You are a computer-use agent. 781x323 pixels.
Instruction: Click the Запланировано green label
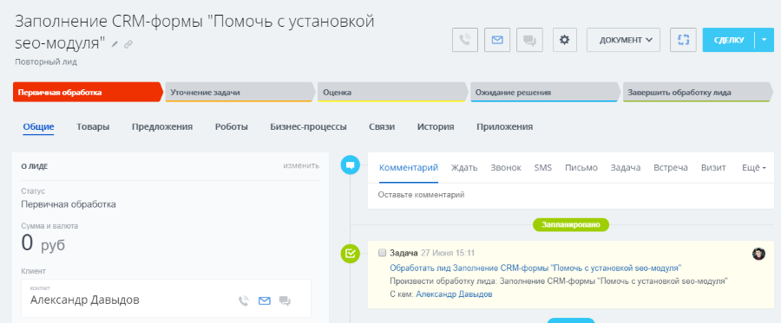pyautogui.click(x=571, y=224)
